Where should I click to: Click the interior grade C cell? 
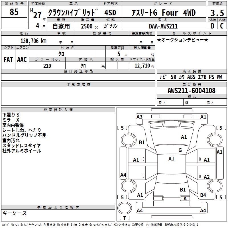click(222, 26)
